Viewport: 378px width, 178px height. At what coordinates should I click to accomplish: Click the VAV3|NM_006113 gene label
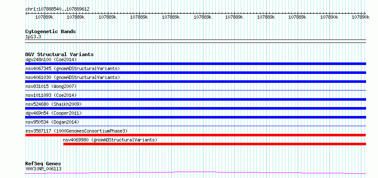[x=43, y=169]
